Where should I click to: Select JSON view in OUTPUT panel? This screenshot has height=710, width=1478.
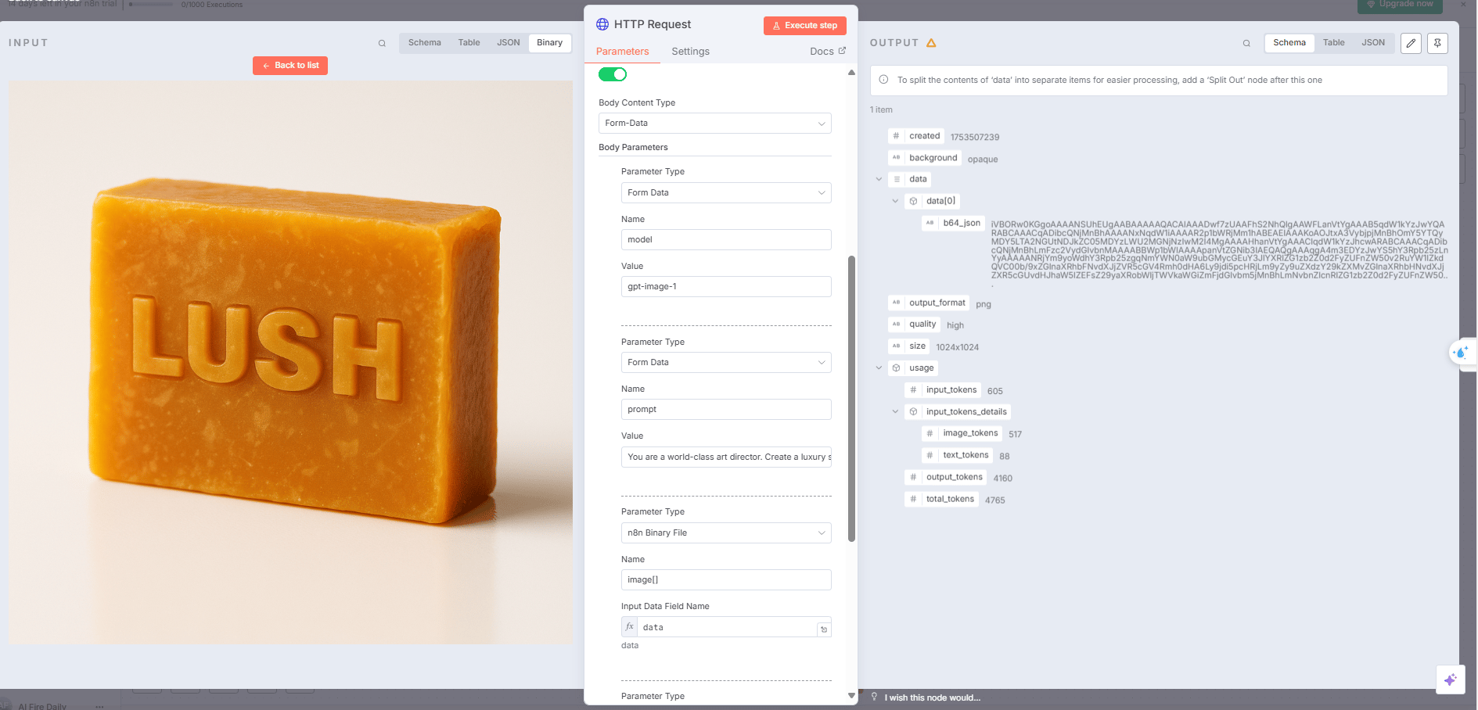1372,43
